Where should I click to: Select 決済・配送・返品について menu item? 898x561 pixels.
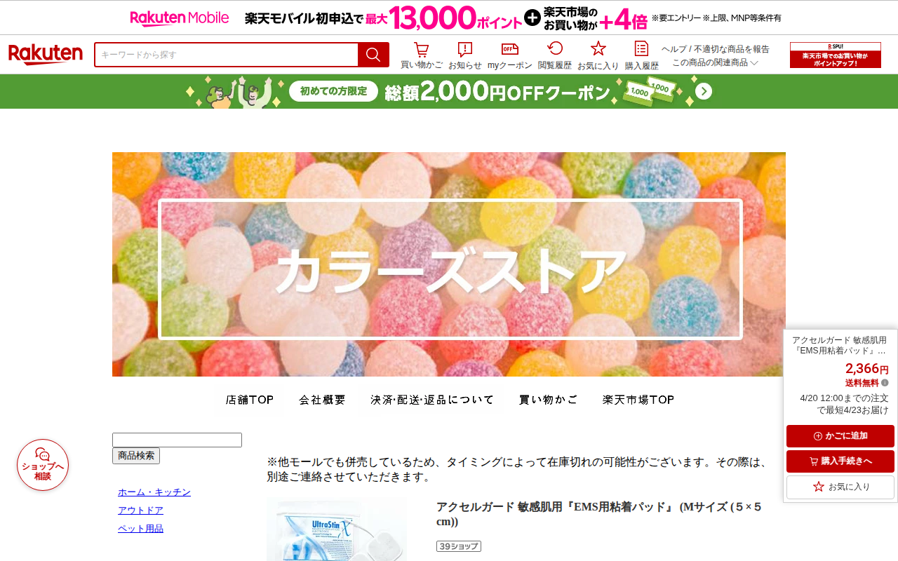432,400
